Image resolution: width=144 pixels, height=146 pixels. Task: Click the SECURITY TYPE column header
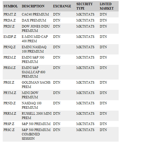pyautogui.click(x=85, y=6)
